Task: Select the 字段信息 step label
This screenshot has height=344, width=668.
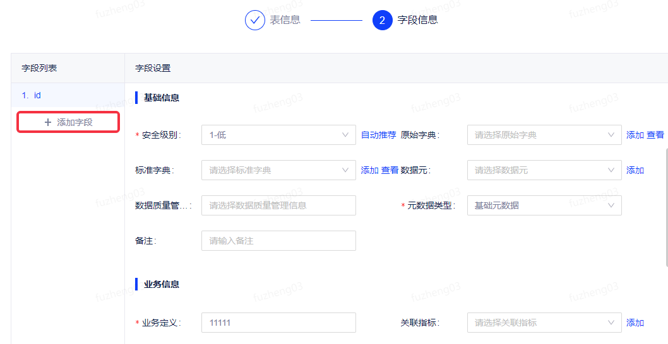Action: point(417,20)
